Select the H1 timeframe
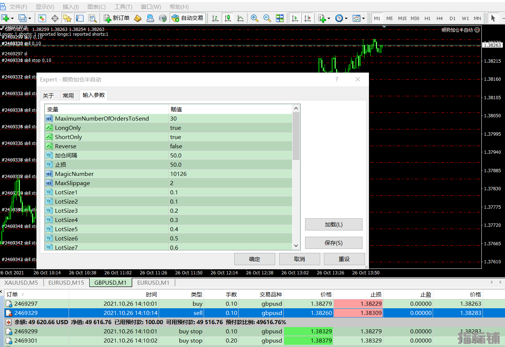The width and height of the screenshot is (505, 347). click(x=428, y=18)
